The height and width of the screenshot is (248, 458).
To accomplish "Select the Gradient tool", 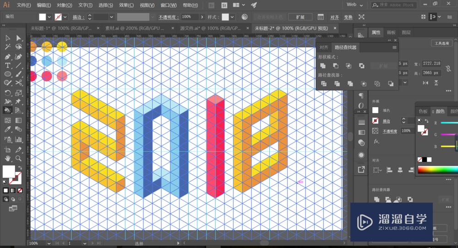I will click(x=19, y=120).
